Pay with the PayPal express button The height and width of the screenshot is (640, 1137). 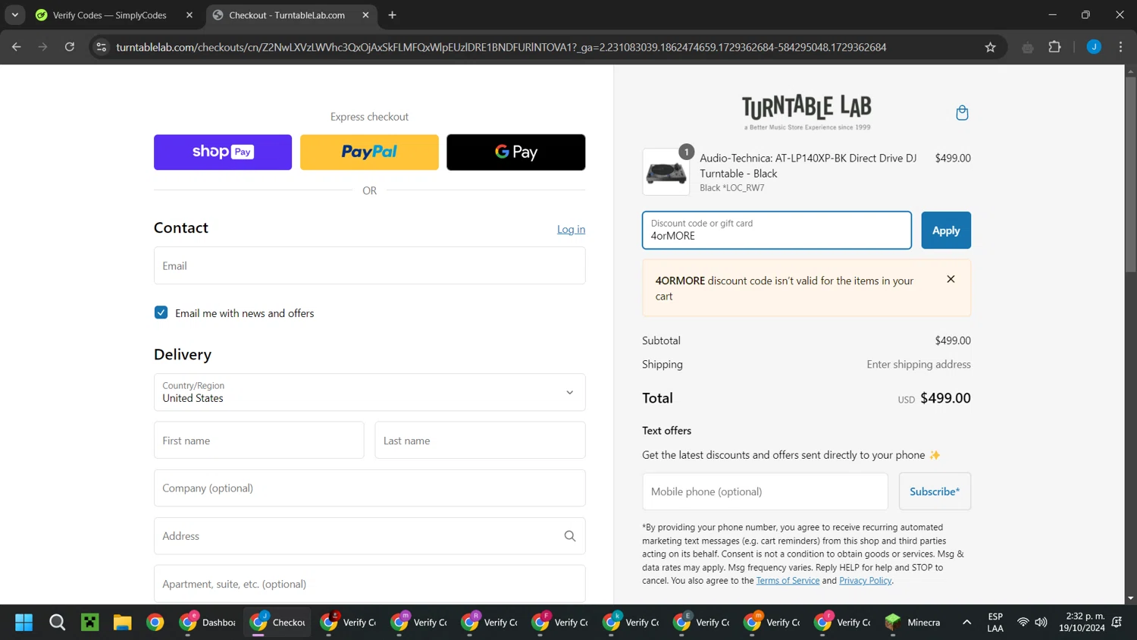[369, 152]
